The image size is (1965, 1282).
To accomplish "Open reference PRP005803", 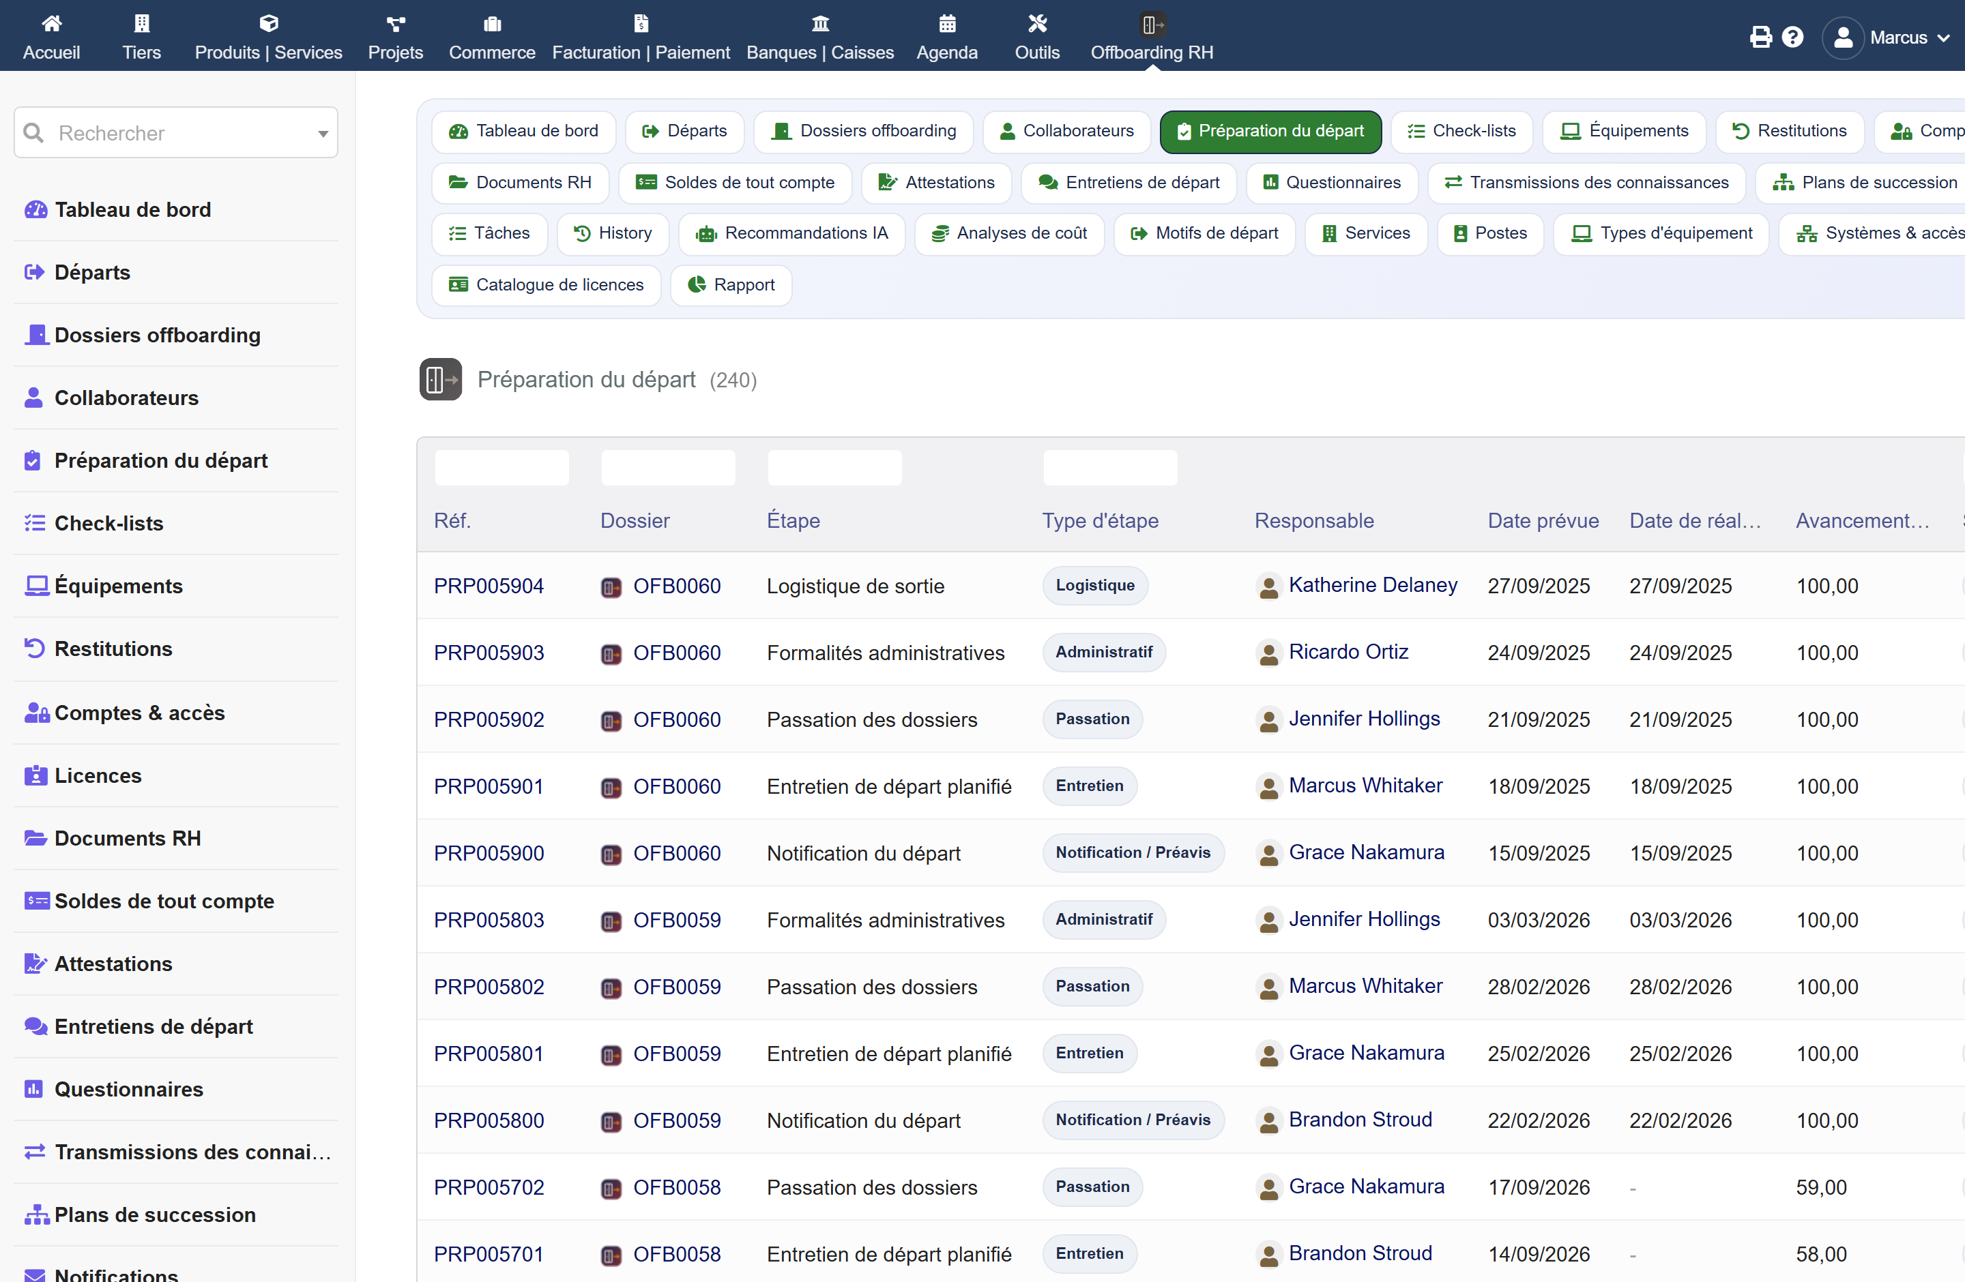I will 489,920.
